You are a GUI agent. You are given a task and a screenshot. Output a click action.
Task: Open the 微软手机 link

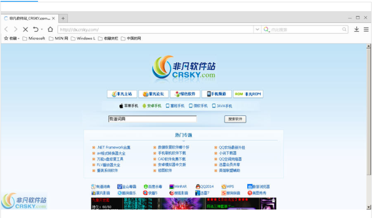[x=198, y=106]
